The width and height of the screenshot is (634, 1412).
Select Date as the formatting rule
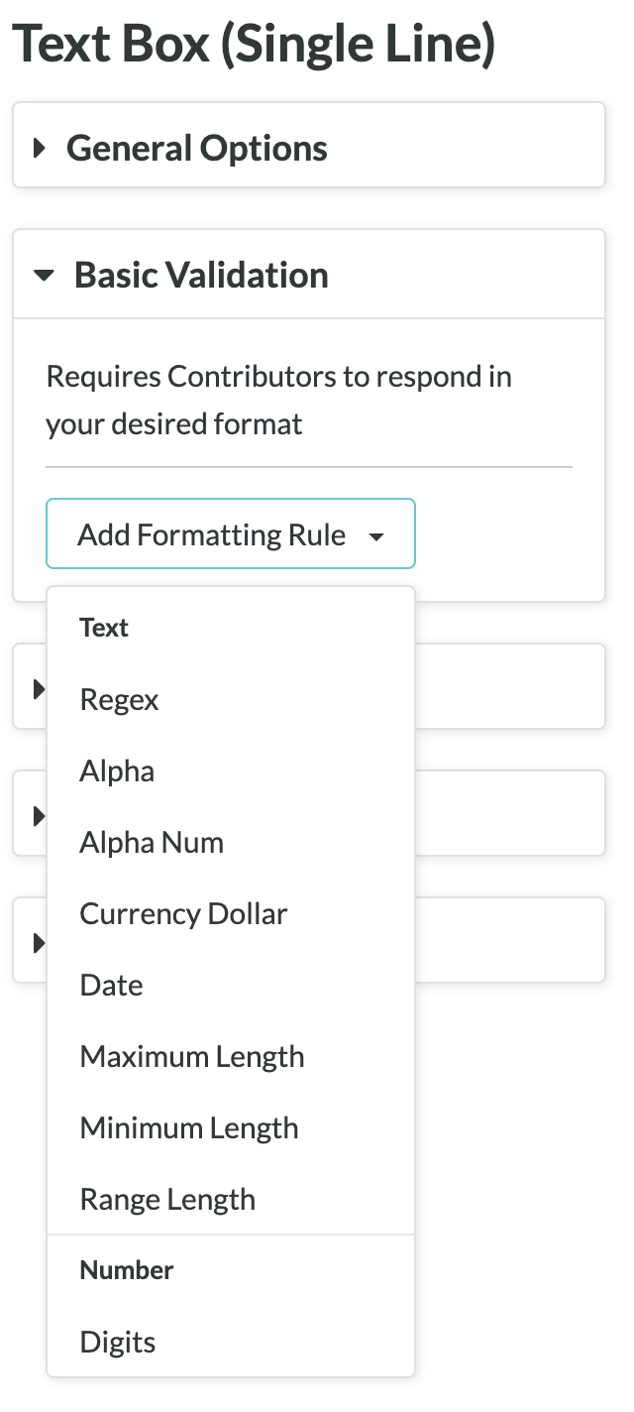coord(111,985)
